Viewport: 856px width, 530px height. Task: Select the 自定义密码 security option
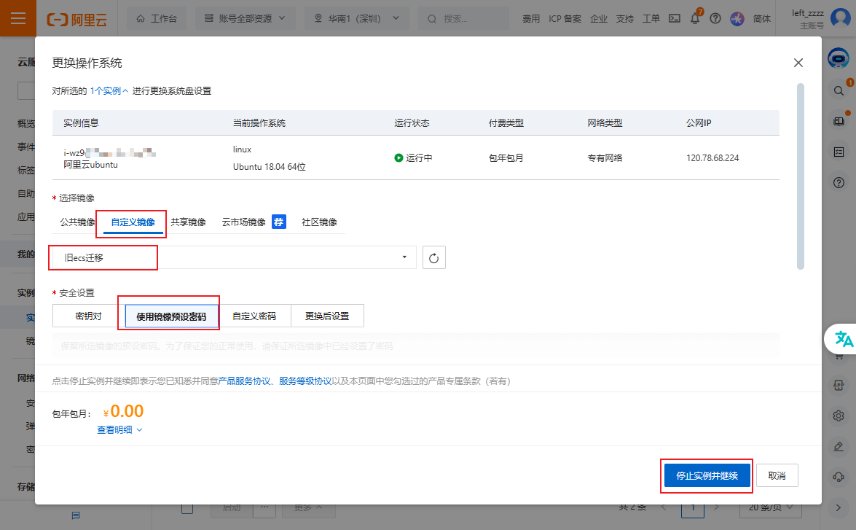tap(254, 314)
